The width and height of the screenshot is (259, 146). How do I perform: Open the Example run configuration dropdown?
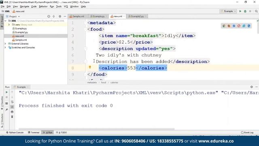click(228, 11)
